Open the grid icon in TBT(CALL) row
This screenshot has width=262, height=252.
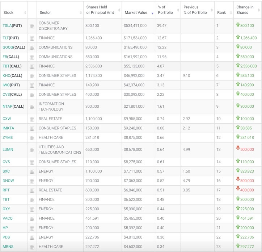pyautogui.click(x=32, y=67)
